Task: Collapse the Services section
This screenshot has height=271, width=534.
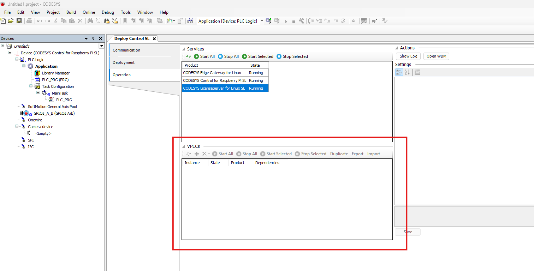Action: [x=184, y=49]
